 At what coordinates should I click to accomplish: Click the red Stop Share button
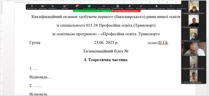pos(126,11)
